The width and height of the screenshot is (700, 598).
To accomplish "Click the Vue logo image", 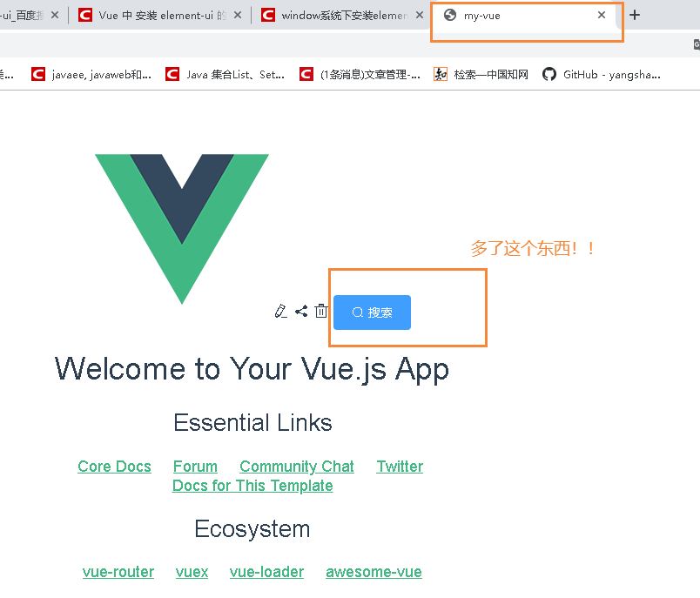I will (x=182, y=229).
